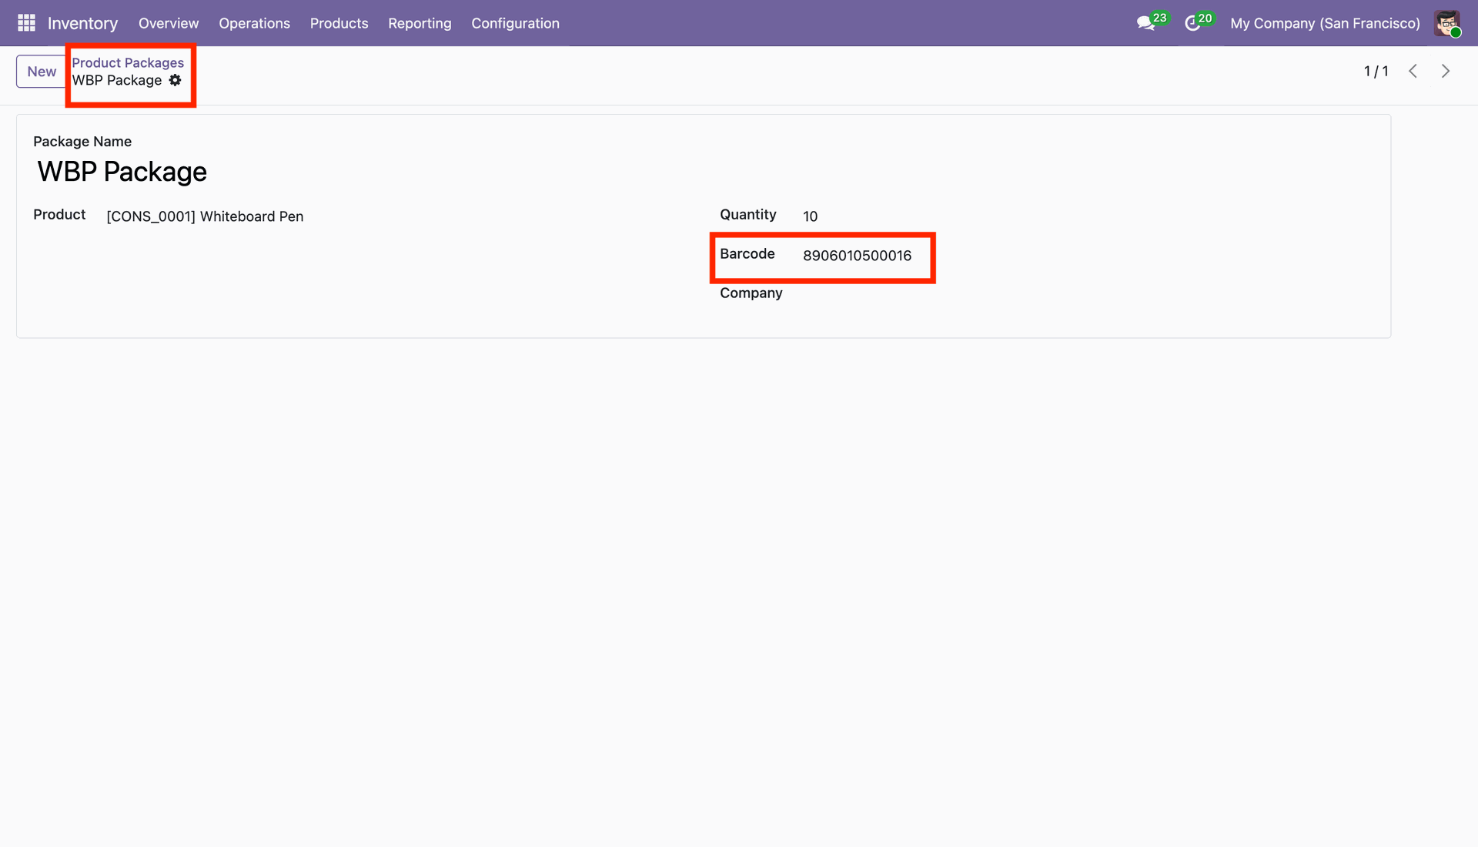1478x847 pixels.
Task: Open the Reporting menu
Action: 420,23
